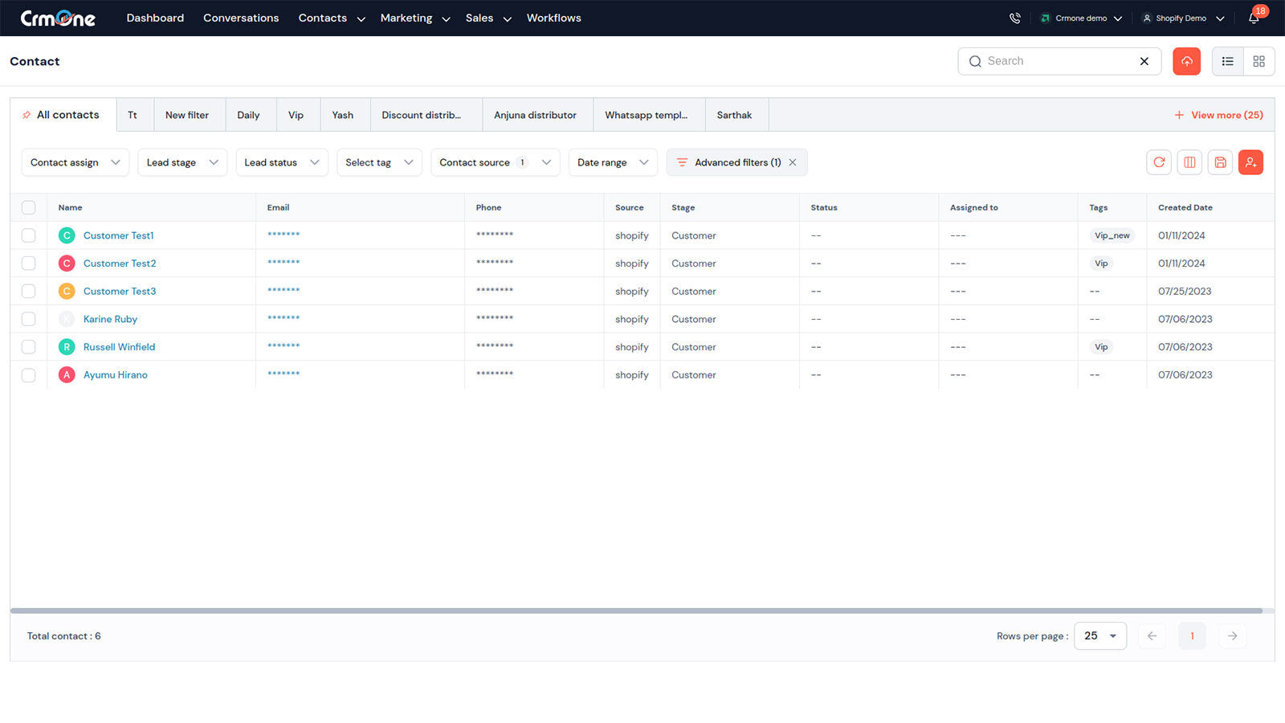Viewport: 1285px width, 723px height.
Task: Remove Advanced filters with X icon
Action: tap(793, 162)
